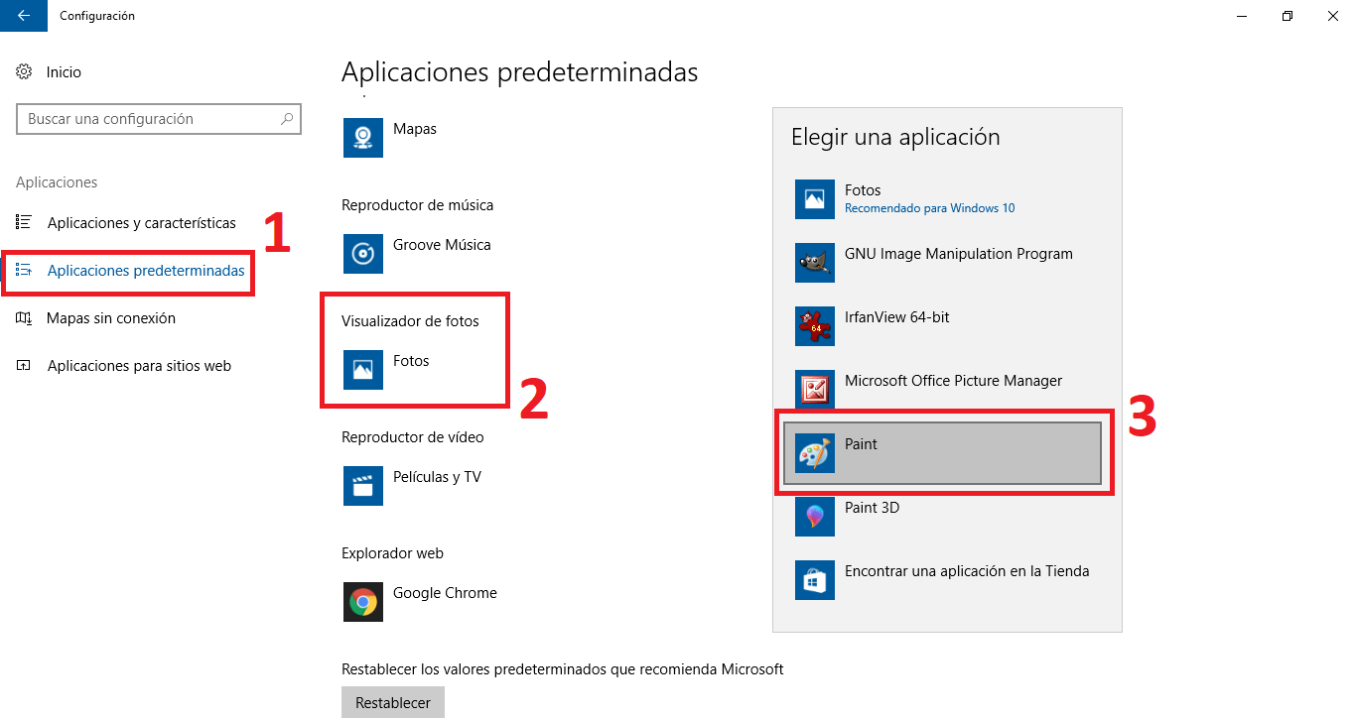Open Aplicaciones y características page
This screenshot has width=1356, height=719.
(142, 223)
